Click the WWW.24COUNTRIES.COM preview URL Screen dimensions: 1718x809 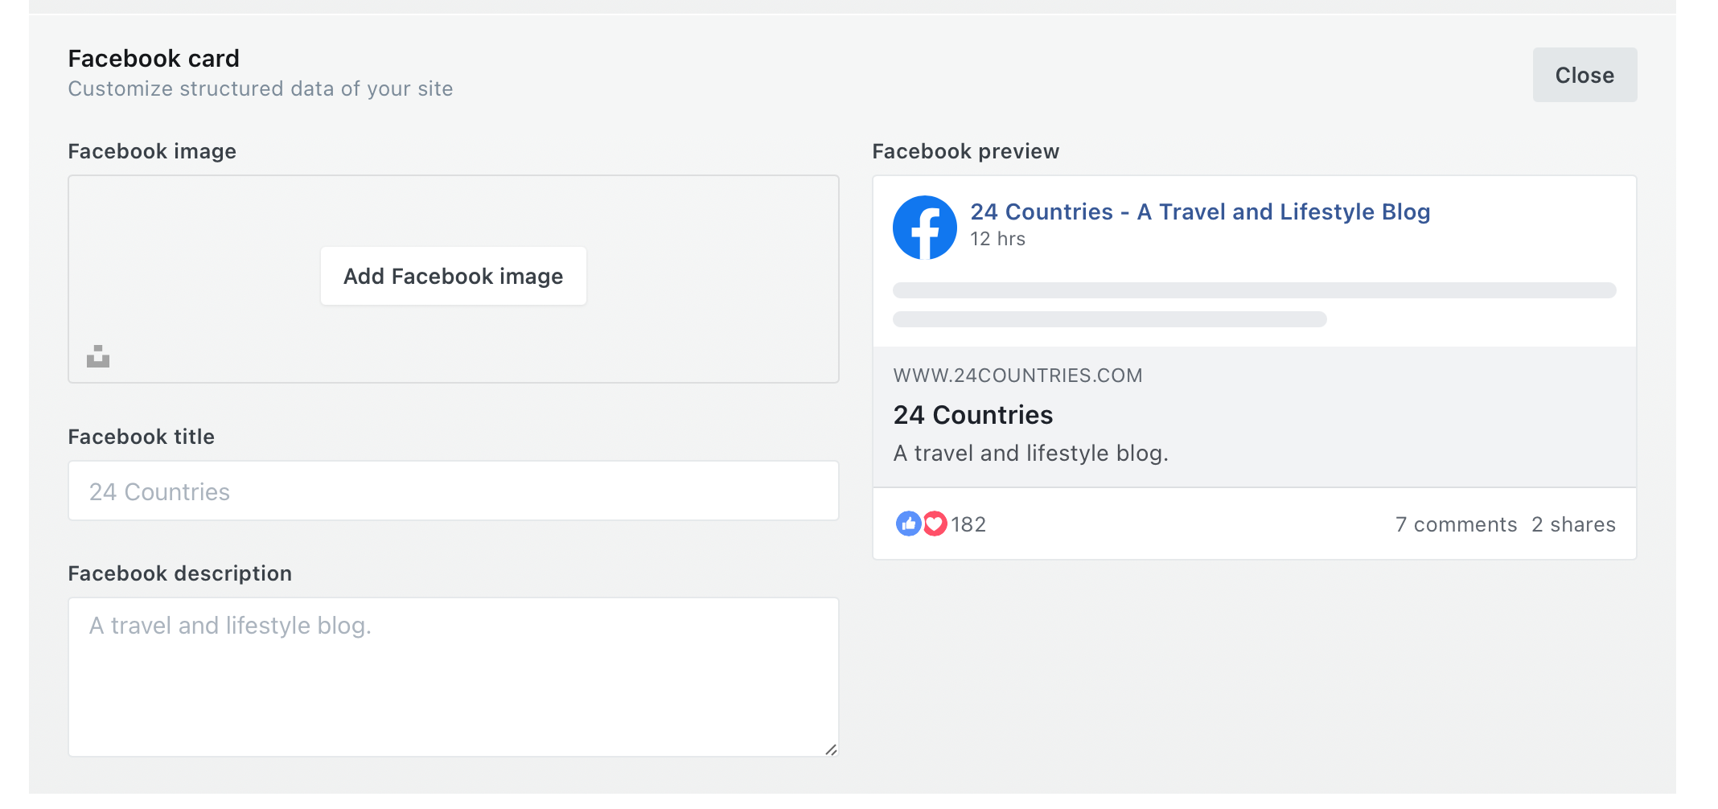[1017, 376]
